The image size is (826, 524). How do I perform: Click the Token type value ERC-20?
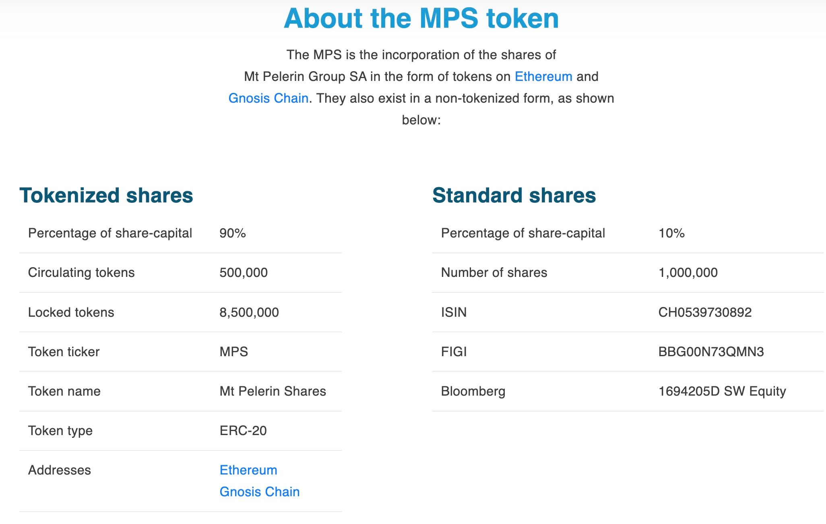[243, 431]
